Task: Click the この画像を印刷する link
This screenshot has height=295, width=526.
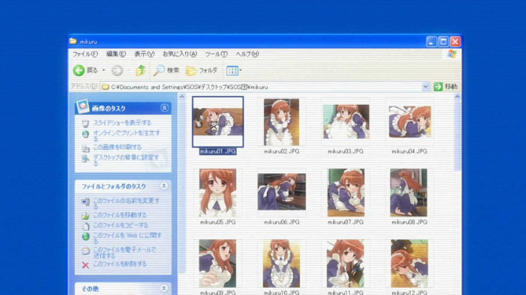Action: [x=117, y=148]
